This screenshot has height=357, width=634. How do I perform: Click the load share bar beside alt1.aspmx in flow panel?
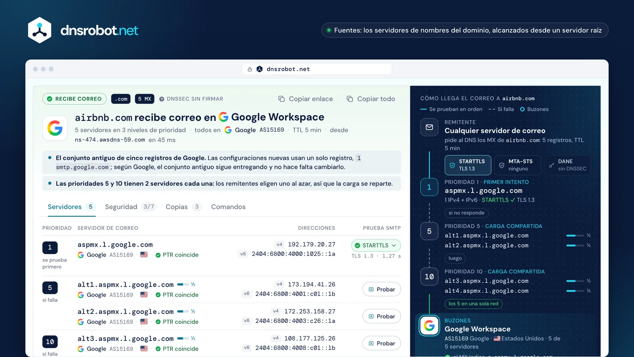pos(575,236)
